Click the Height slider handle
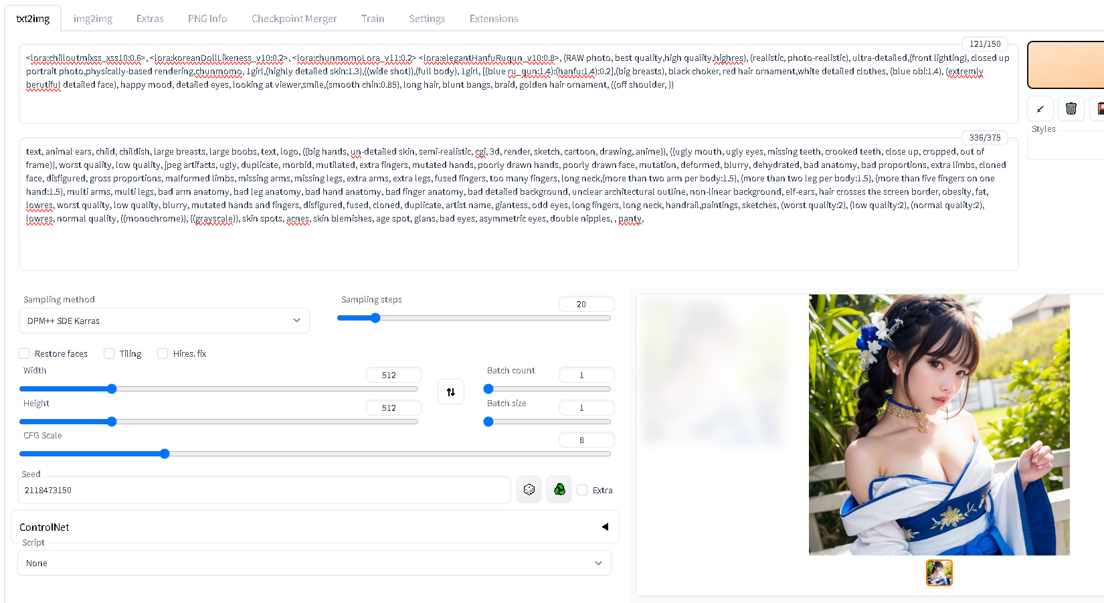The width and height of the screenshot is (1104, 603). 112,422
